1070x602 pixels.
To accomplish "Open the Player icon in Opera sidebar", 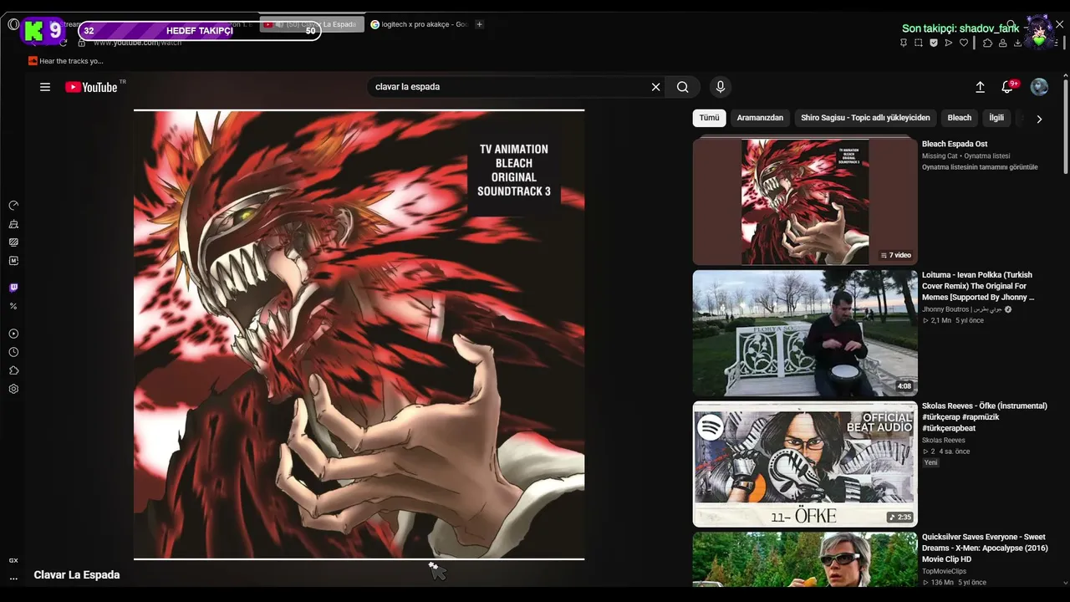I will [13, 334].
